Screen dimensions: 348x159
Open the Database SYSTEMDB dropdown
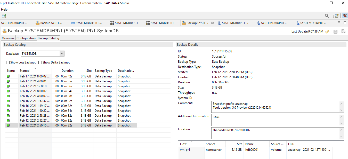point(62,54)
